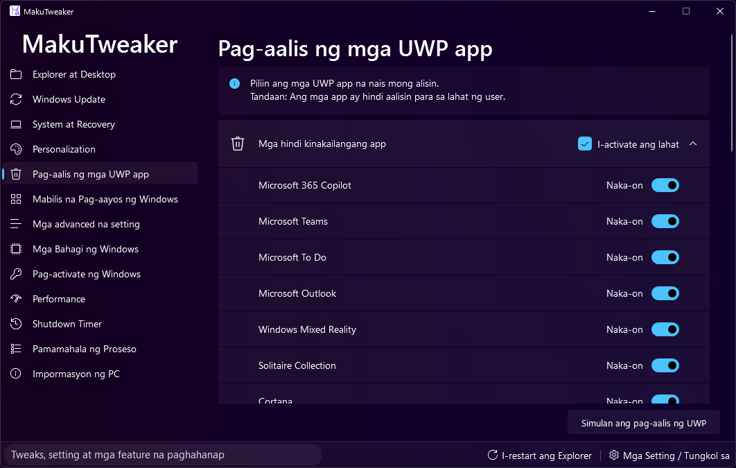
Task: Click the restart arrow icon beside I-restart ang Explorer
Action: pyautogui.click(x=492, y=455)
